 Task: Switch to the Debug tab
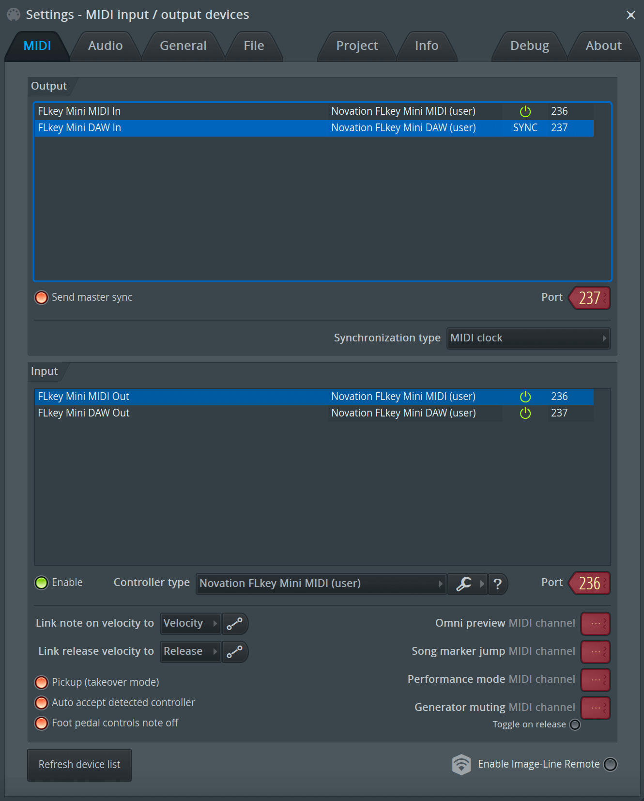coord(530,46)
